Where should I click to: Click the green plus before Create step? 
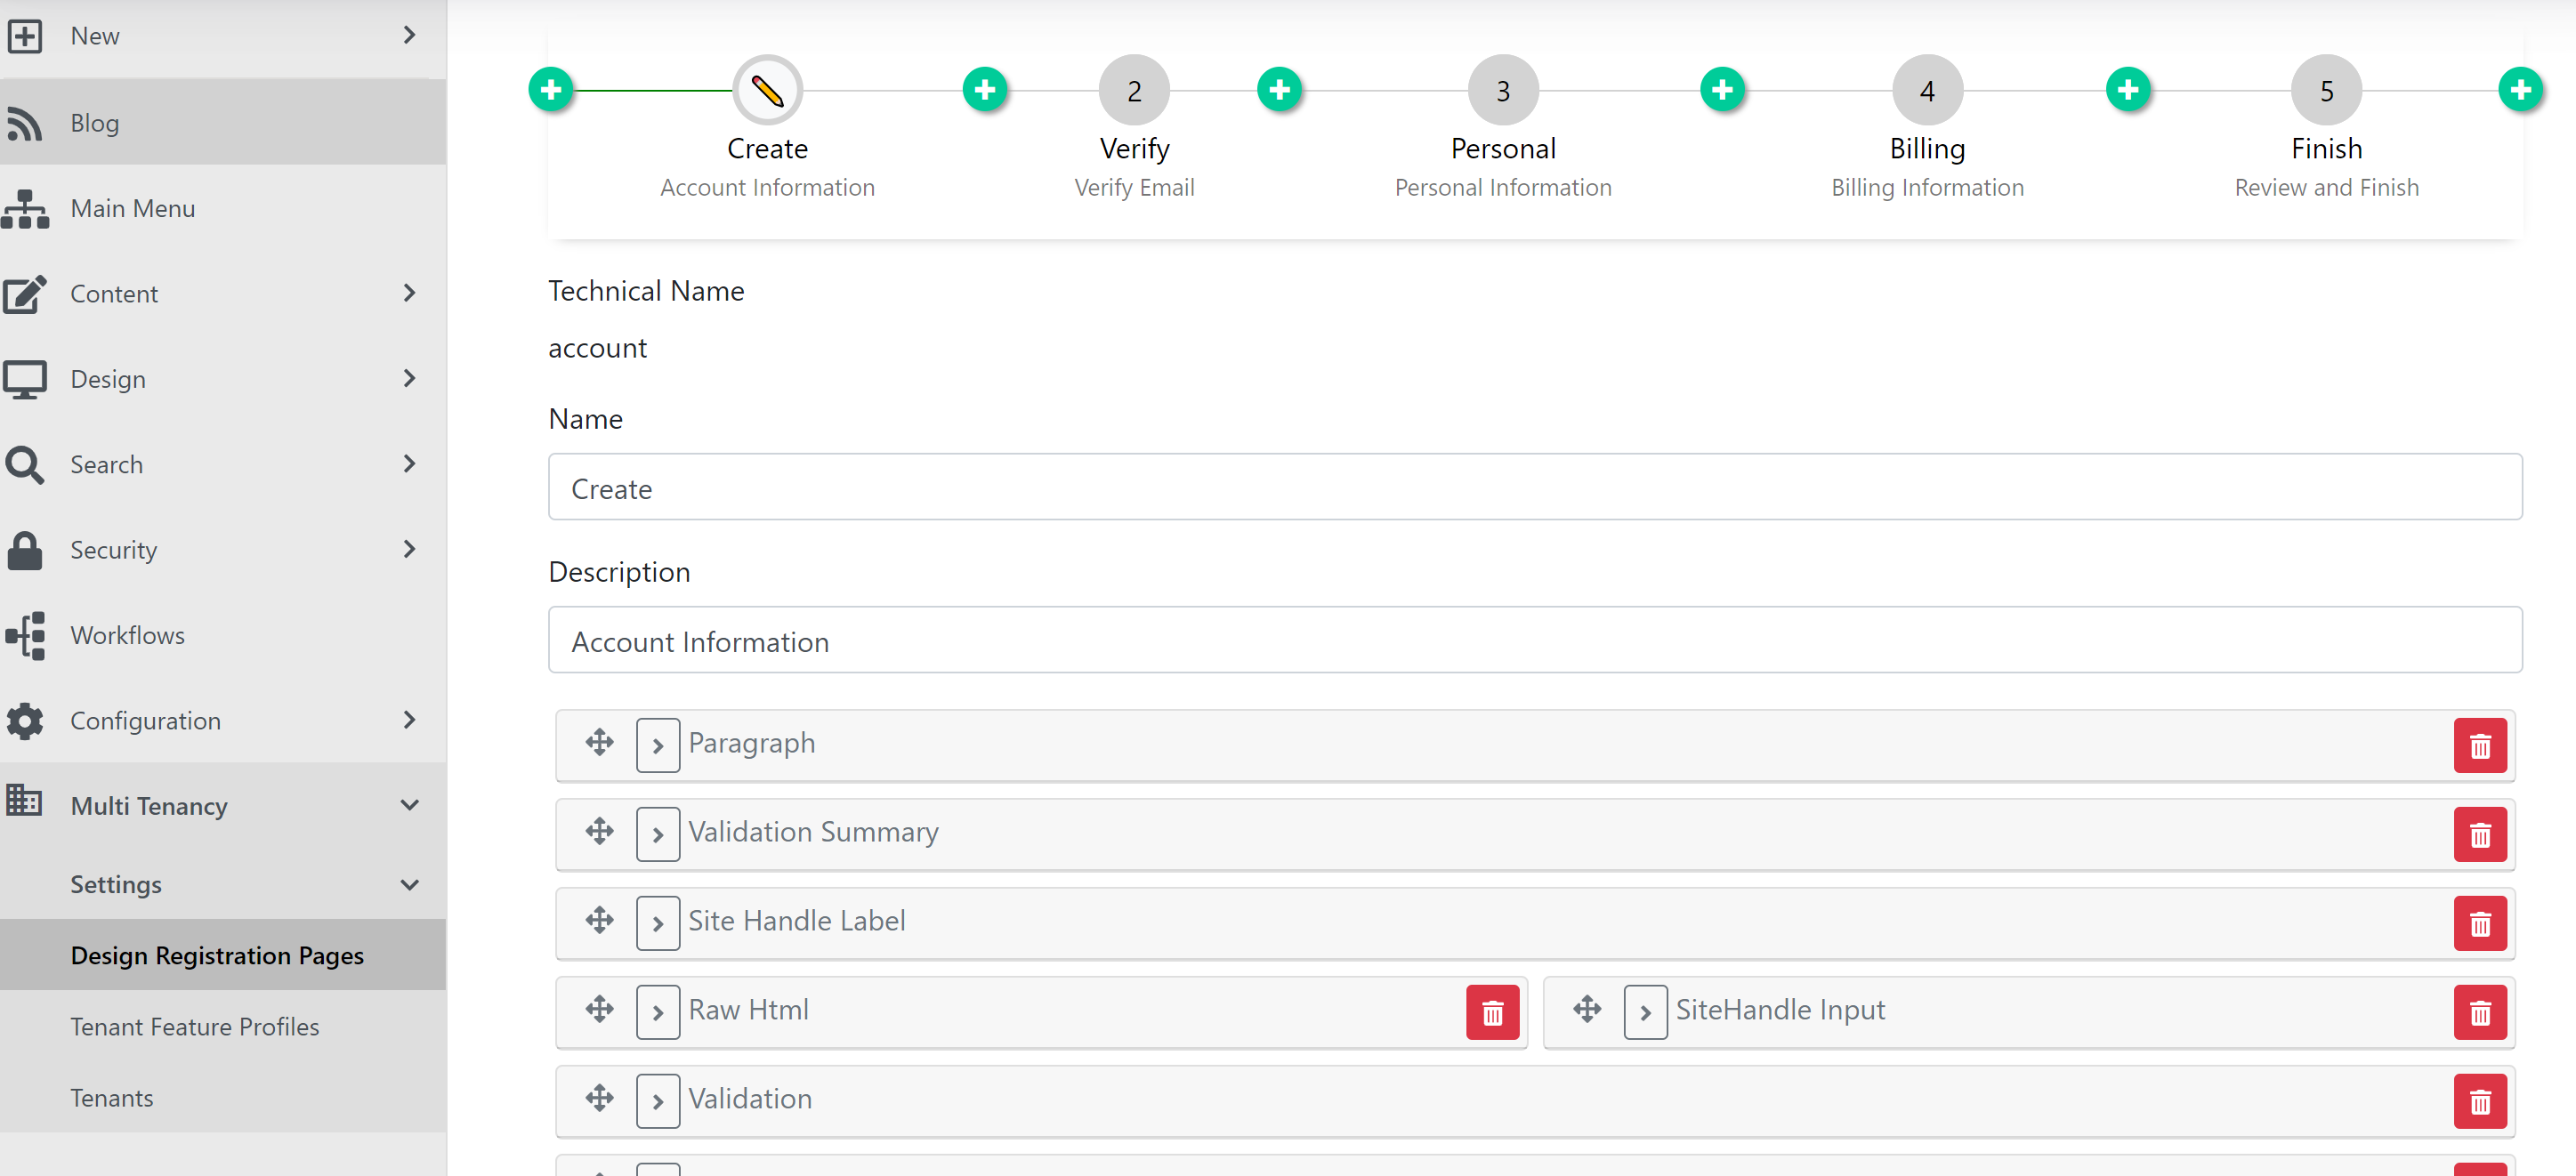[551, 90]
